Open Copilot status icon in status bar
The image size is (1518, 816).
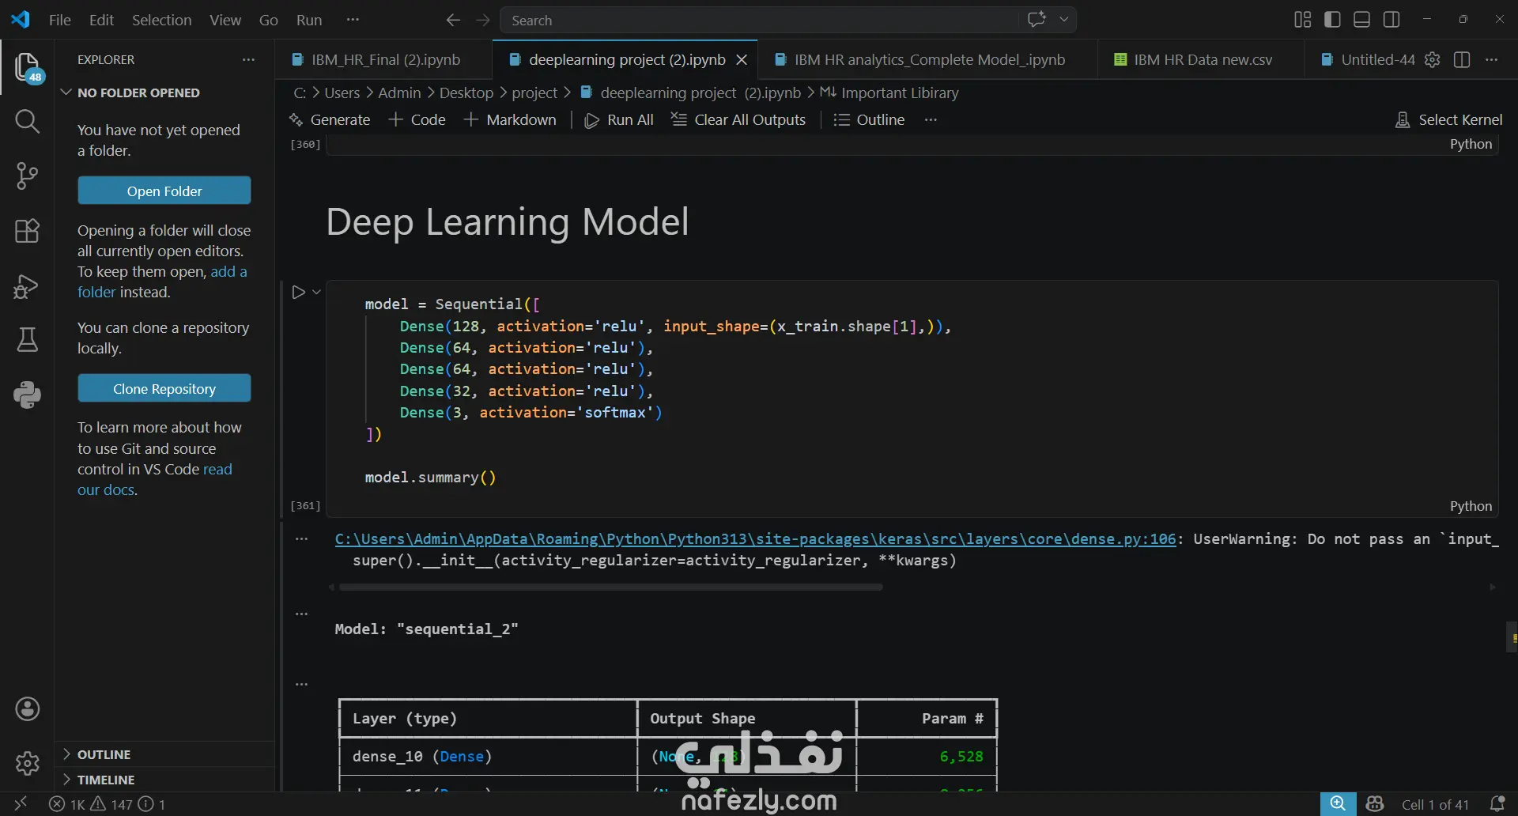pyautogui.click(x=1375, y=804)
